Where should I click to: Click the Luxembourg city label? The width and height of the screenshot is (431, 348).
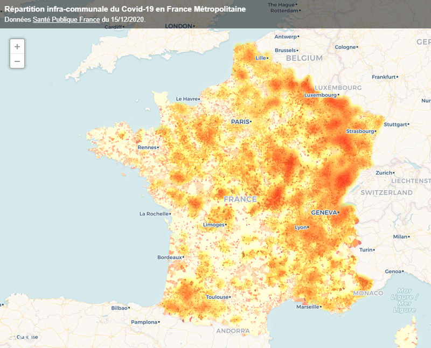pyautogui.click(x=320, y=95)
